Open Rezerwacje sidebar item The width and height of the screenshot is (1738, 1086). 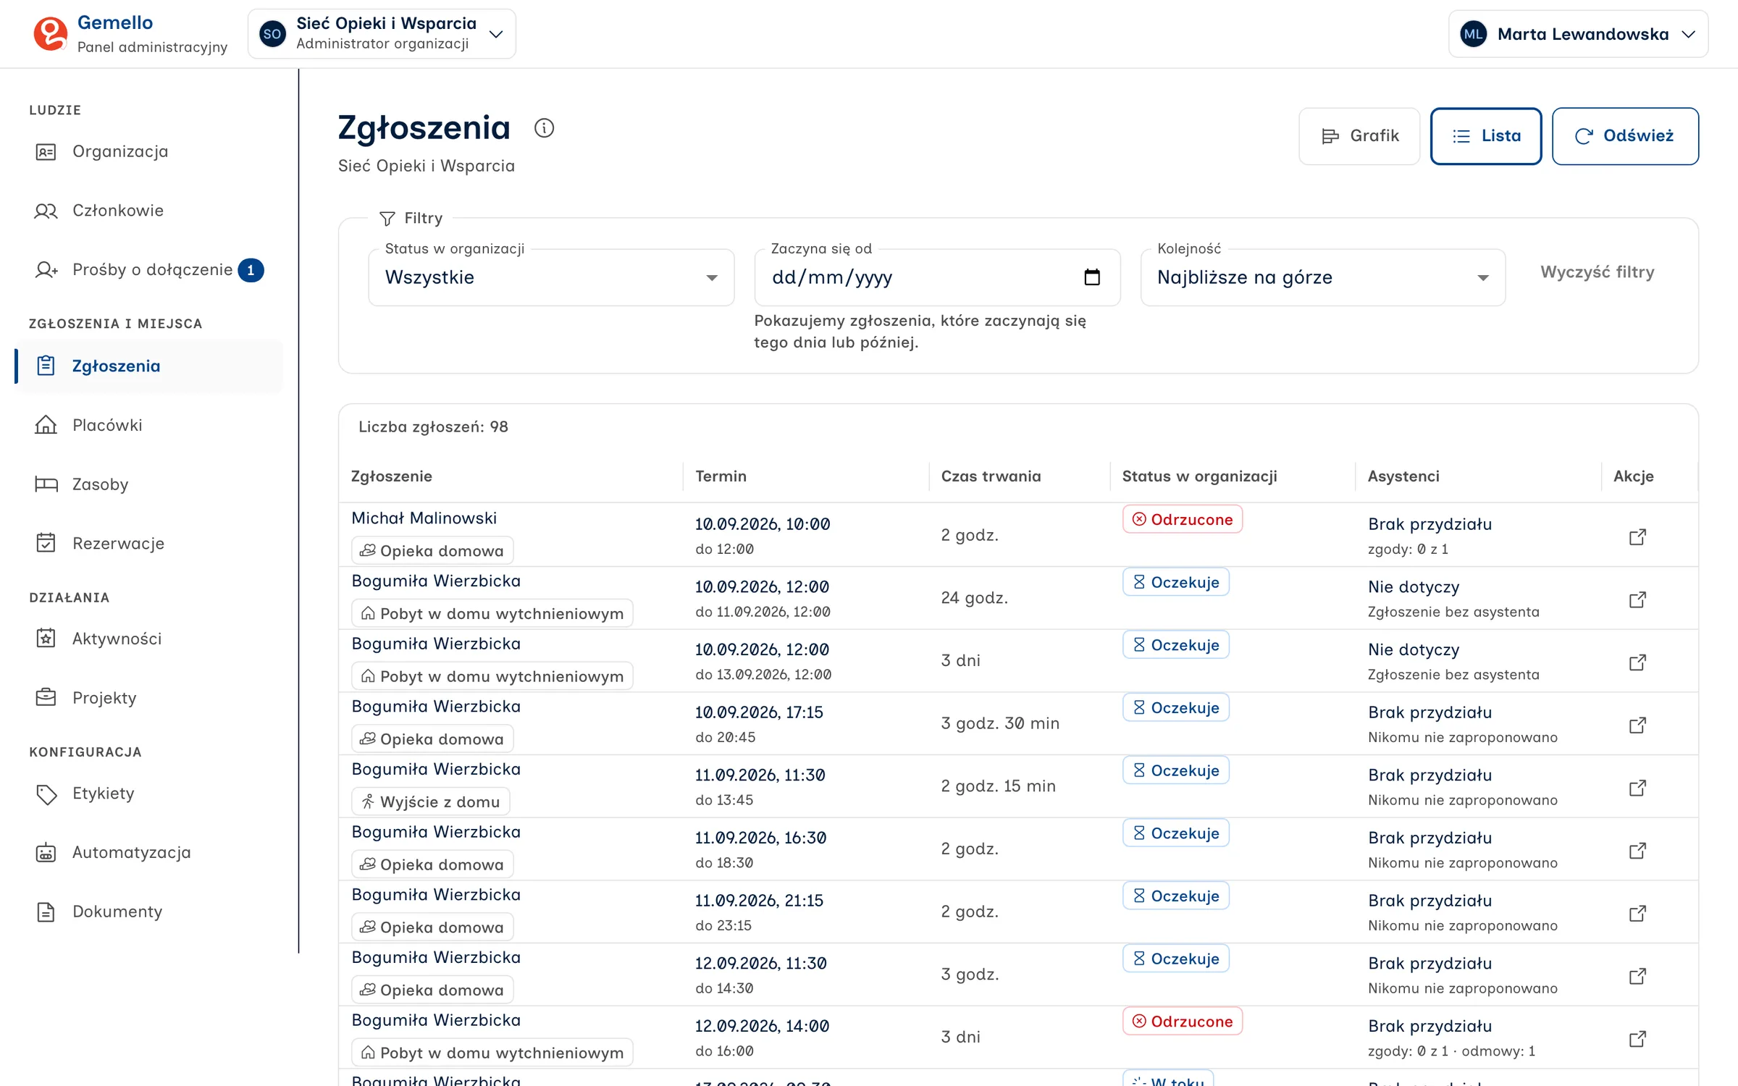click(x=149, y=544)
